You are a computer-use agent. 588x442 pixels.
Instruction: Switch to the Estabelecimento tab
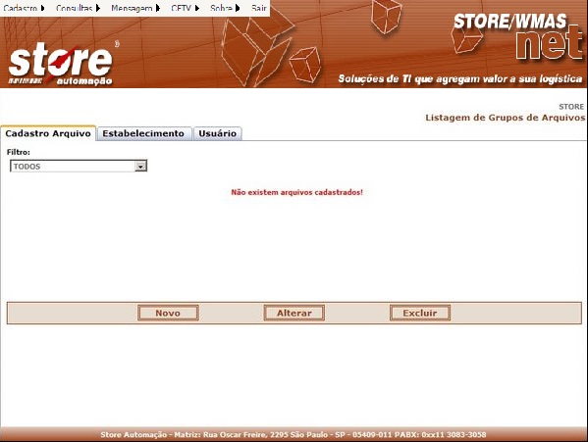tap(143, 133)
